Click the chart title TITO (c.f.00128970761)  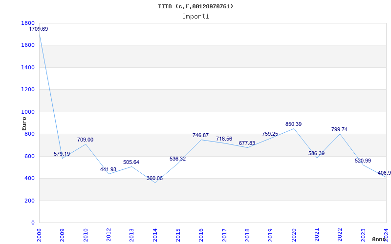point(195,6)
